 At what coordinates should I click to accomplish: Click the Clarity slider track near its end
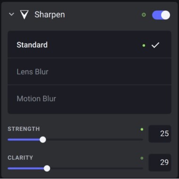(x=140, y=169)
